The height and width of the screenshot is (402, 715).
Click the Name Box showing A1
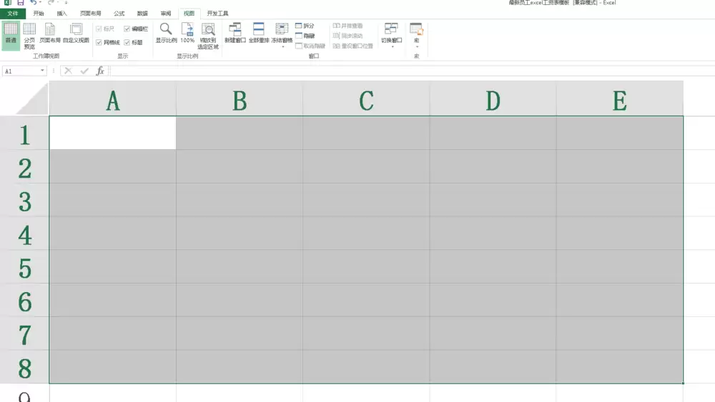coord(21,71)
